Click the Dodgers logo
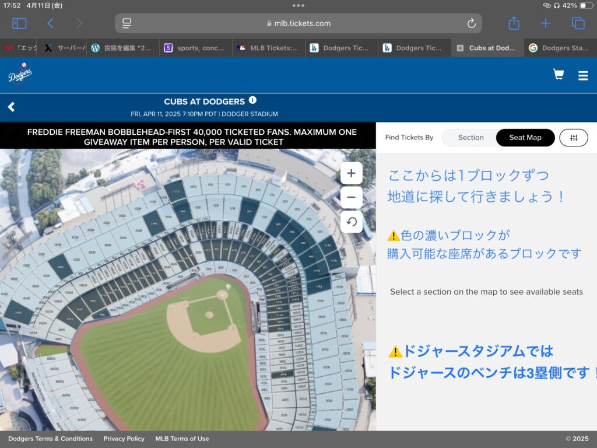Viewport: 597px width, 448px height. [20, 75]
